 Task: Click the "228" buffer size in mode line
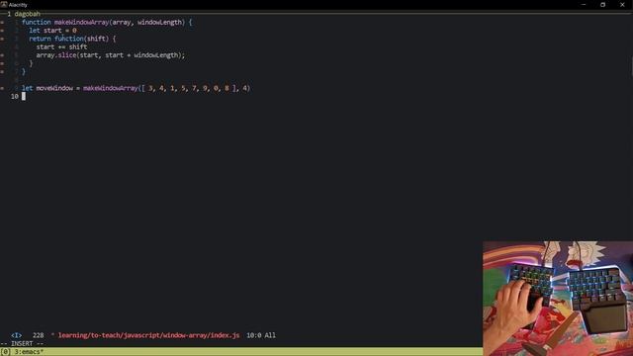tap(38, 335)
